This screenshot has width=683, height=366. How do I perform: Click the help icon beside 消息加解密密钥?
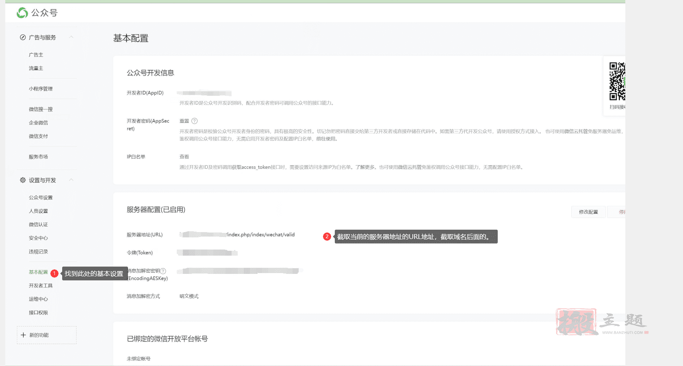pos(163,271)
